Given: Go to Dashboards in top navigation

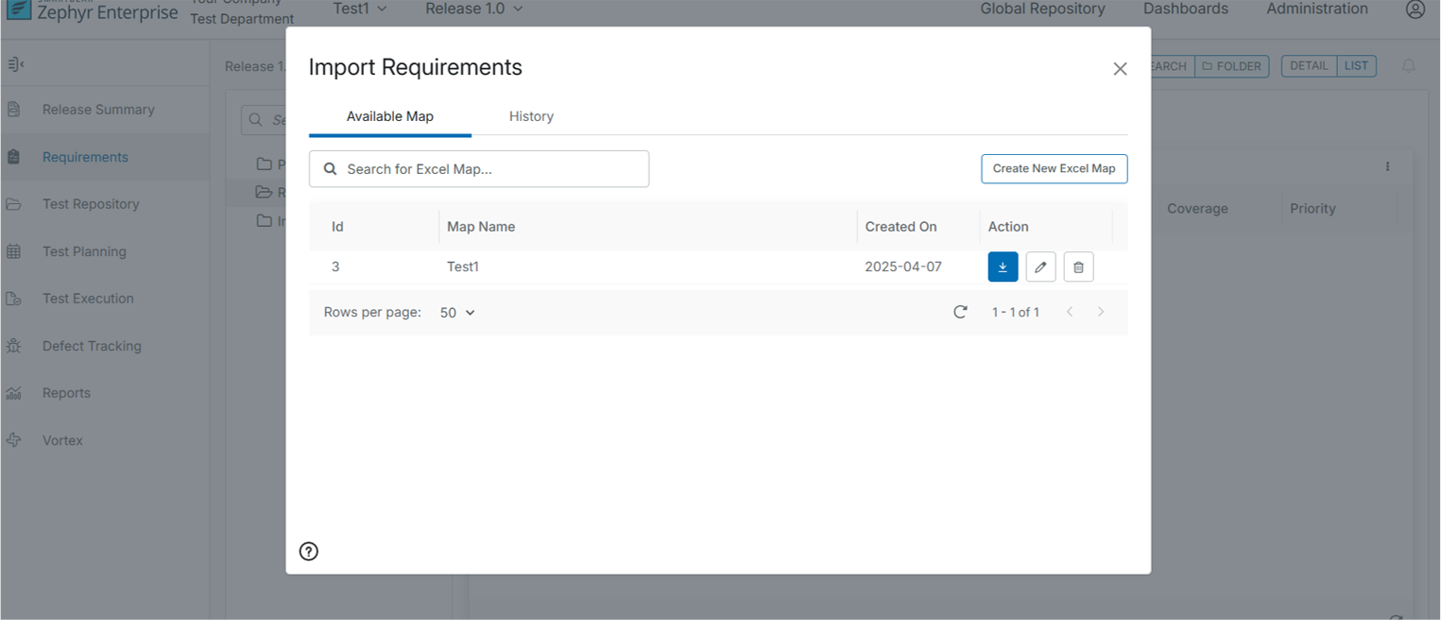Looking at the screenshot, I should tap(1185, 9).
